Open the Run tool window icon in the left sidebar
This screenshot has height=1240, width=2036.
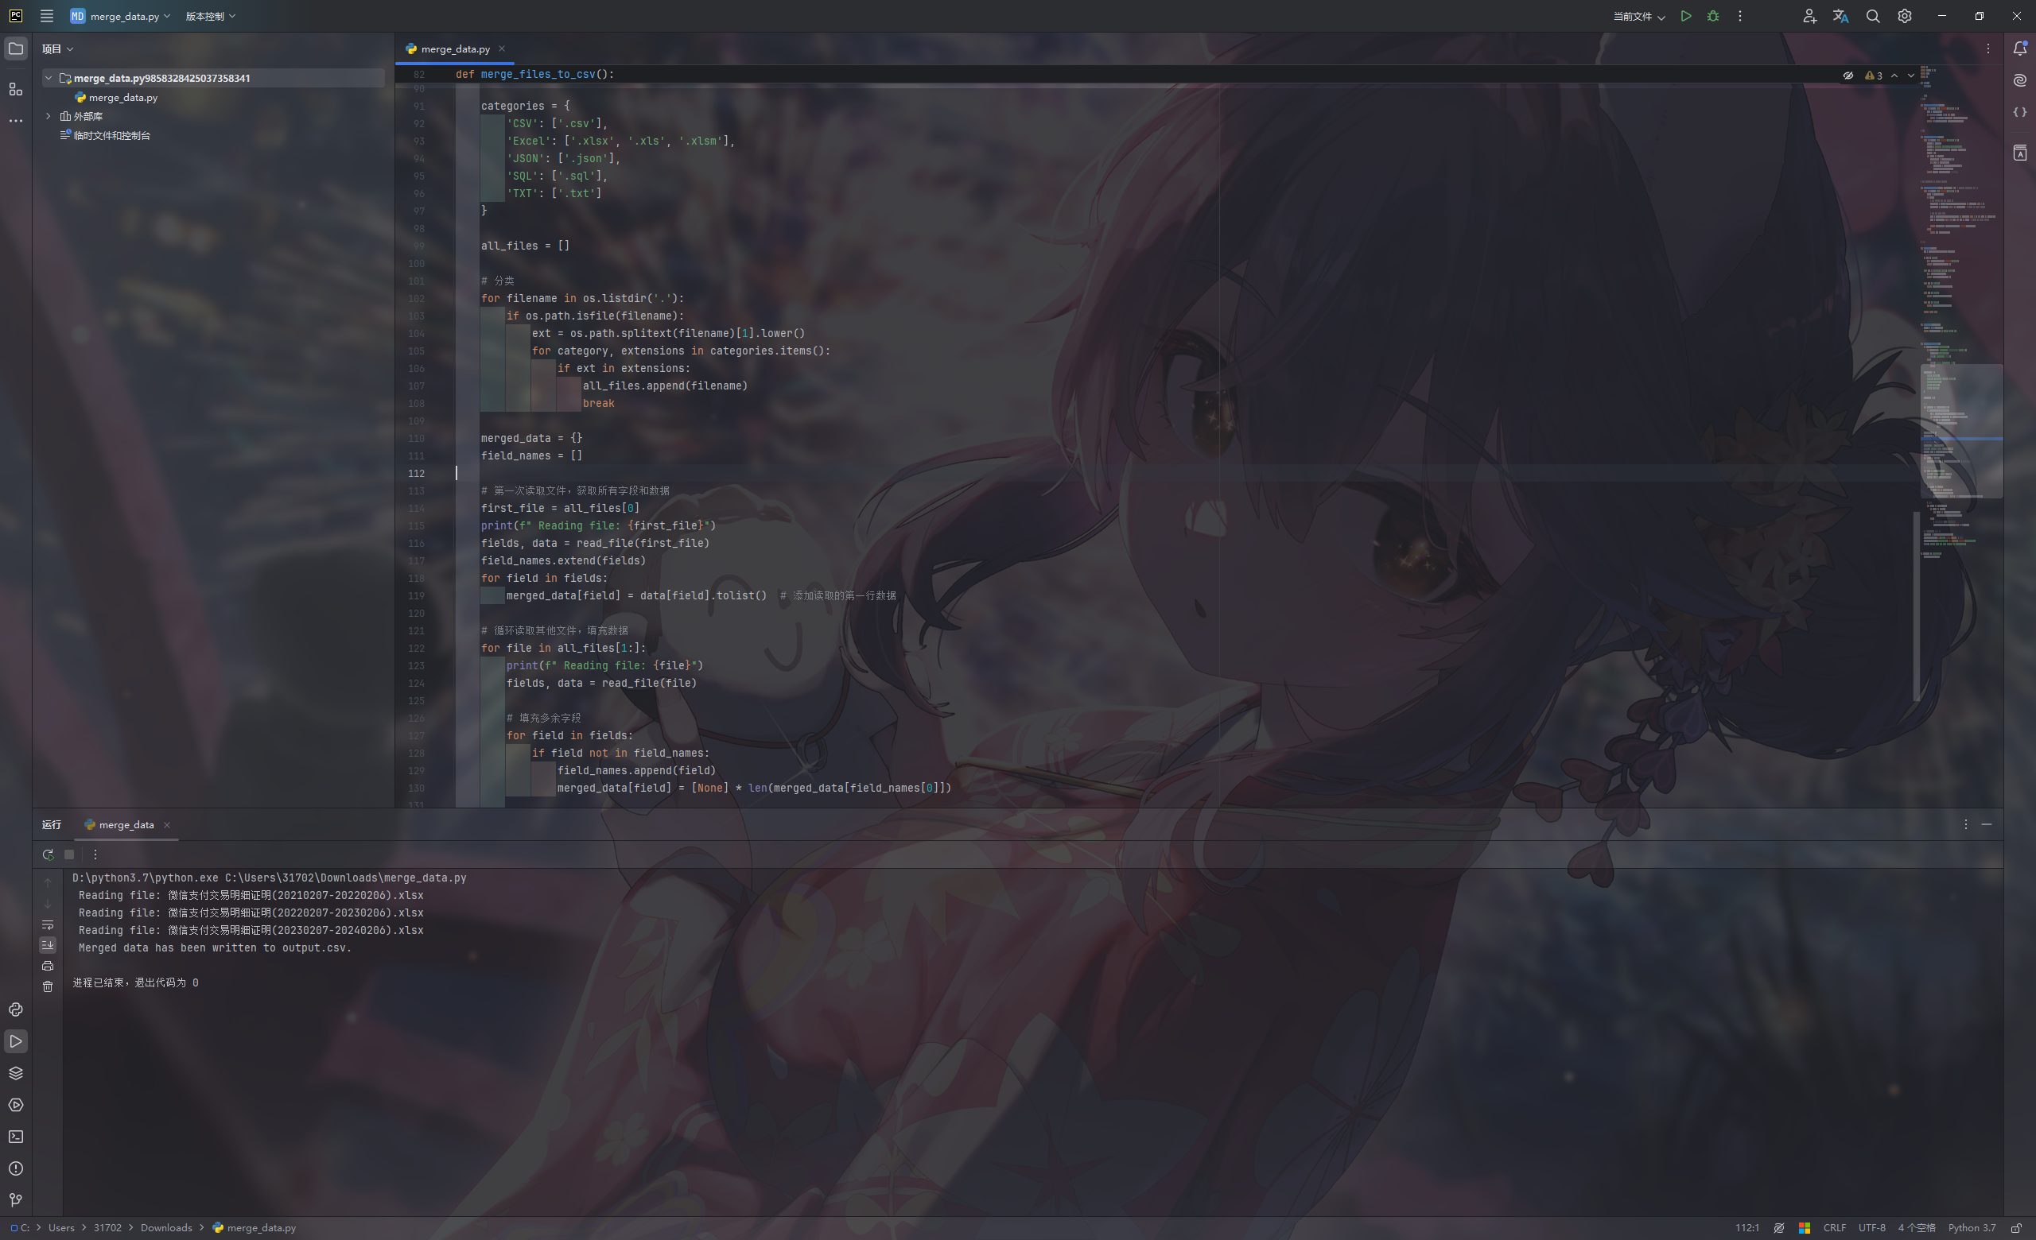[16, 1041]
